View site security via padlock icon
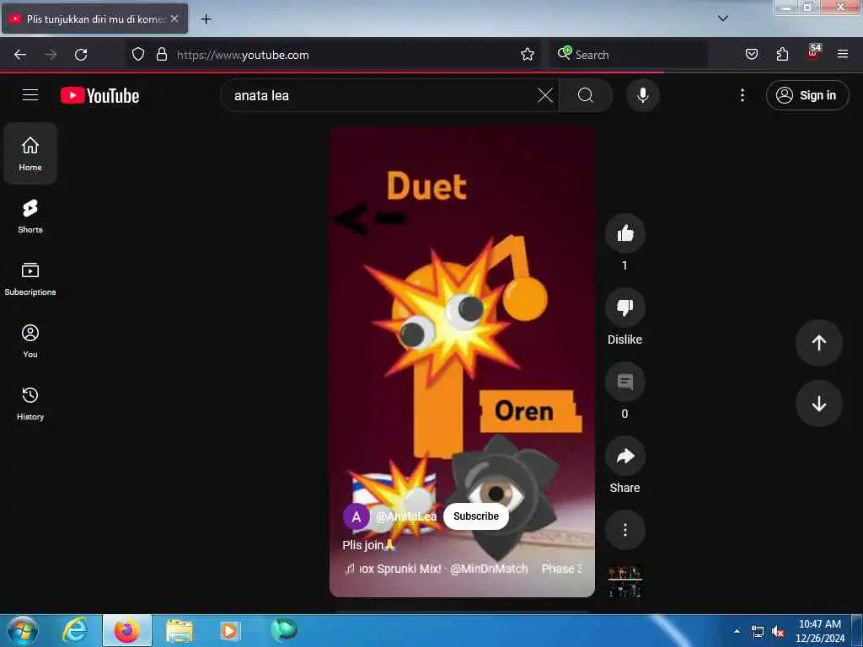863x647 pixels. 161,55
